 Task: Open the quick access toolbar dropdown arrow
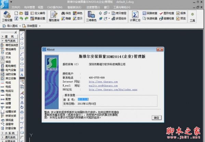pyautogui.click(x=11, y=2)
